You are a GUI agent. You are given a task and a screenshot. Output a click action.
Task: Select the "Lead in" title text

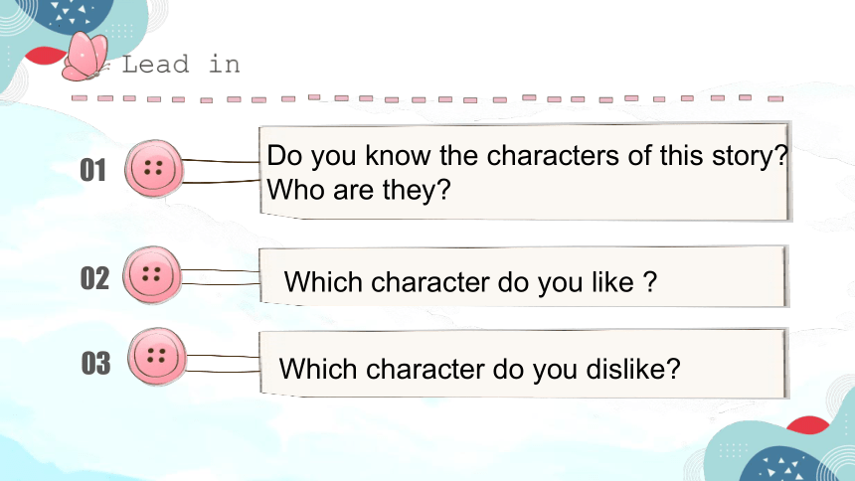pyautogui.click(x=181, y=65)
